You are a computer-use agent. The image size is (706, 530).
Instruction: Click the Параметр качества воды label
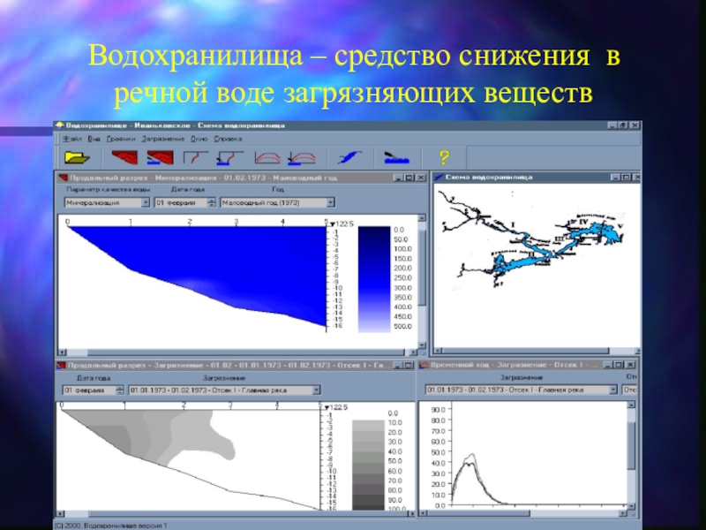click(x=108, y=189)
